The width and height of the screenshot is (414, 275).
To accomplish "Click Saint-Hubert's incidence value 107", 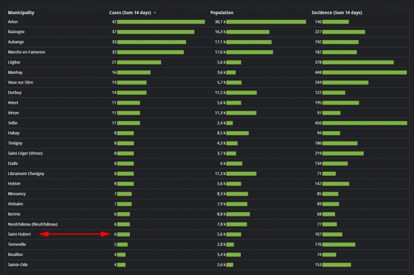I will pos(318,234).
